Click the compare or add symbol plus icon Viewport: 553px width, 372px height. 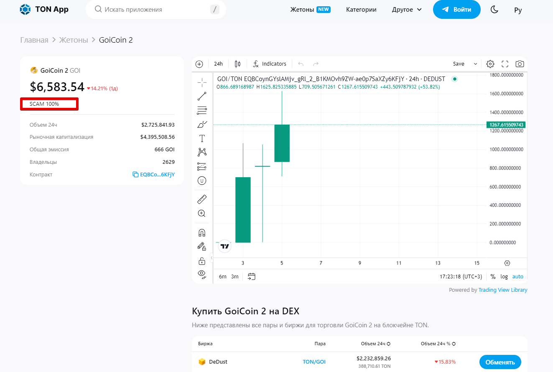tap(199, 64)
